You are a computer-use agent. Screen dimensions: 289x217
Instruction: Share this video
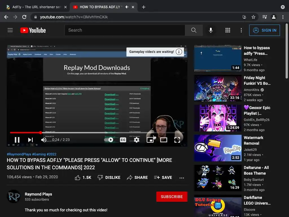click(137, 177)
